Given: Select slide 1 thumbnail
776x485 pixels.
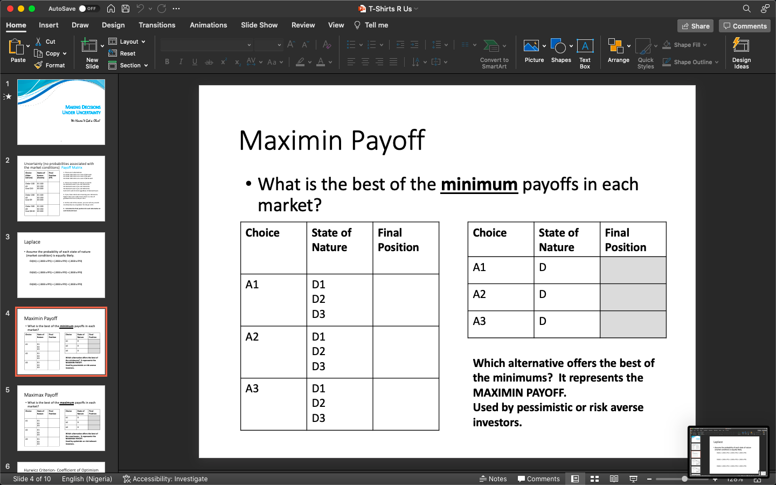Looking at the screenshot, I should [61, 112].
